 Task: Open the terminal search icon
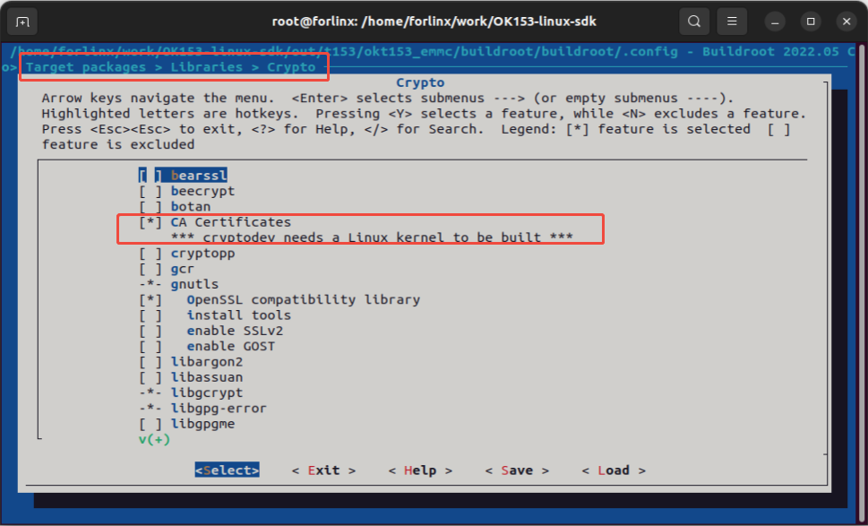693,21
